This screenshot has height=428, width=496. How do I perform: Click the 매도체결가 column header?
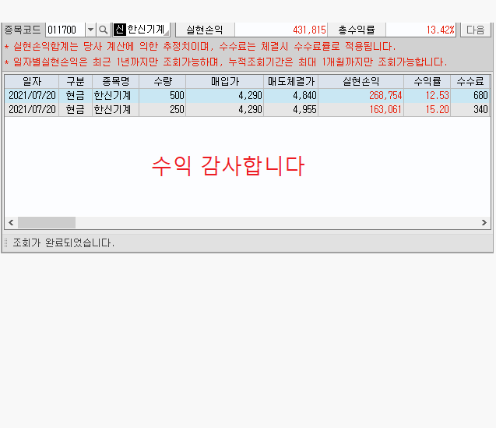click(290, 82)
